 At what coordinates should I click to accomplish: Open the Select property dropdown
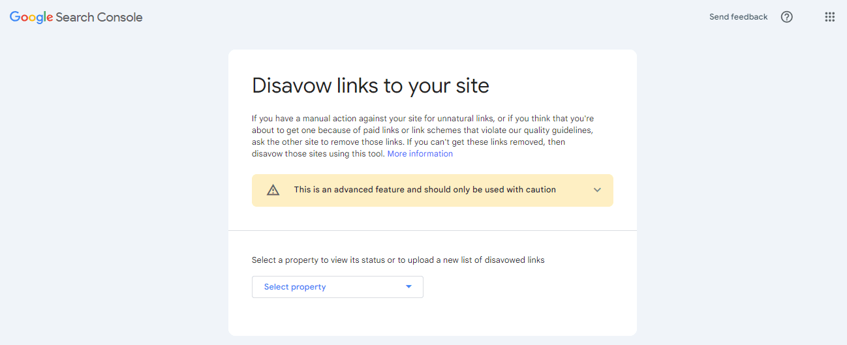pyautogui.click(x=337, y=287)
